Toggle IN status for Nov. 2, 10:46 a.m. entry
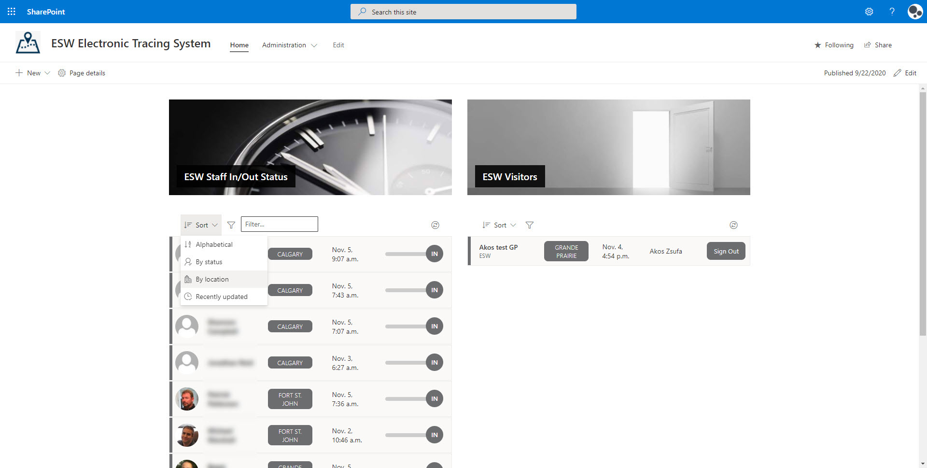Screen dimensions: 927x468 434,435
